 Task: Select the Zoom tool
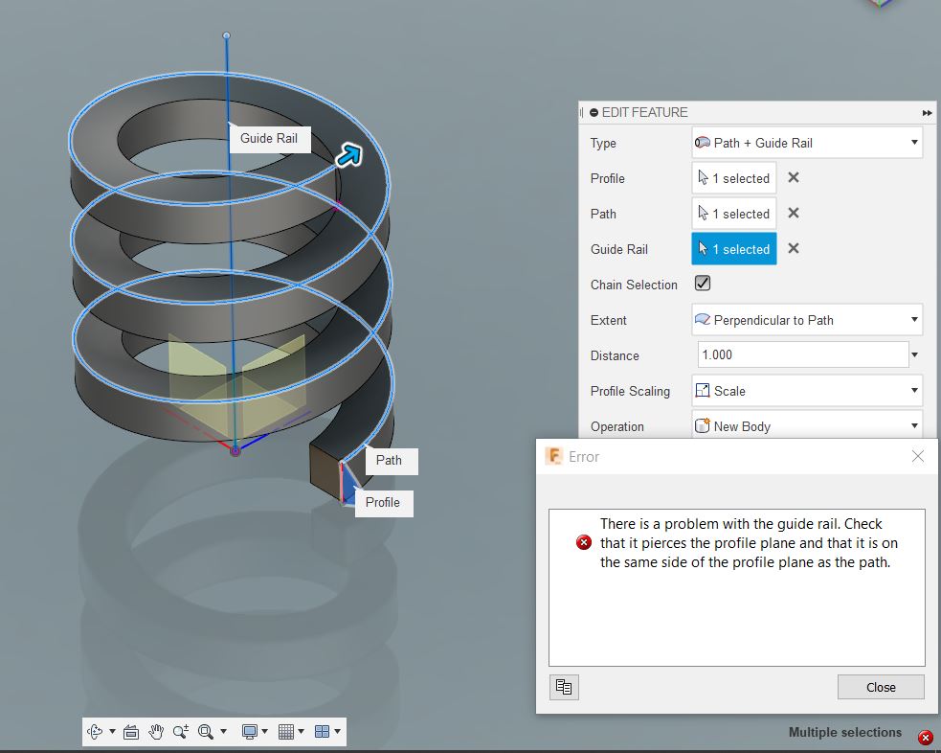[181, 731]
